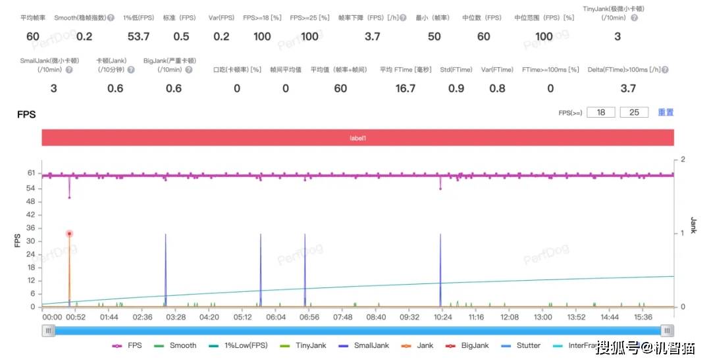Click the FPS threshold field showing 18
Viewport: 711px width, 363px height.
[x=600, y=112]
